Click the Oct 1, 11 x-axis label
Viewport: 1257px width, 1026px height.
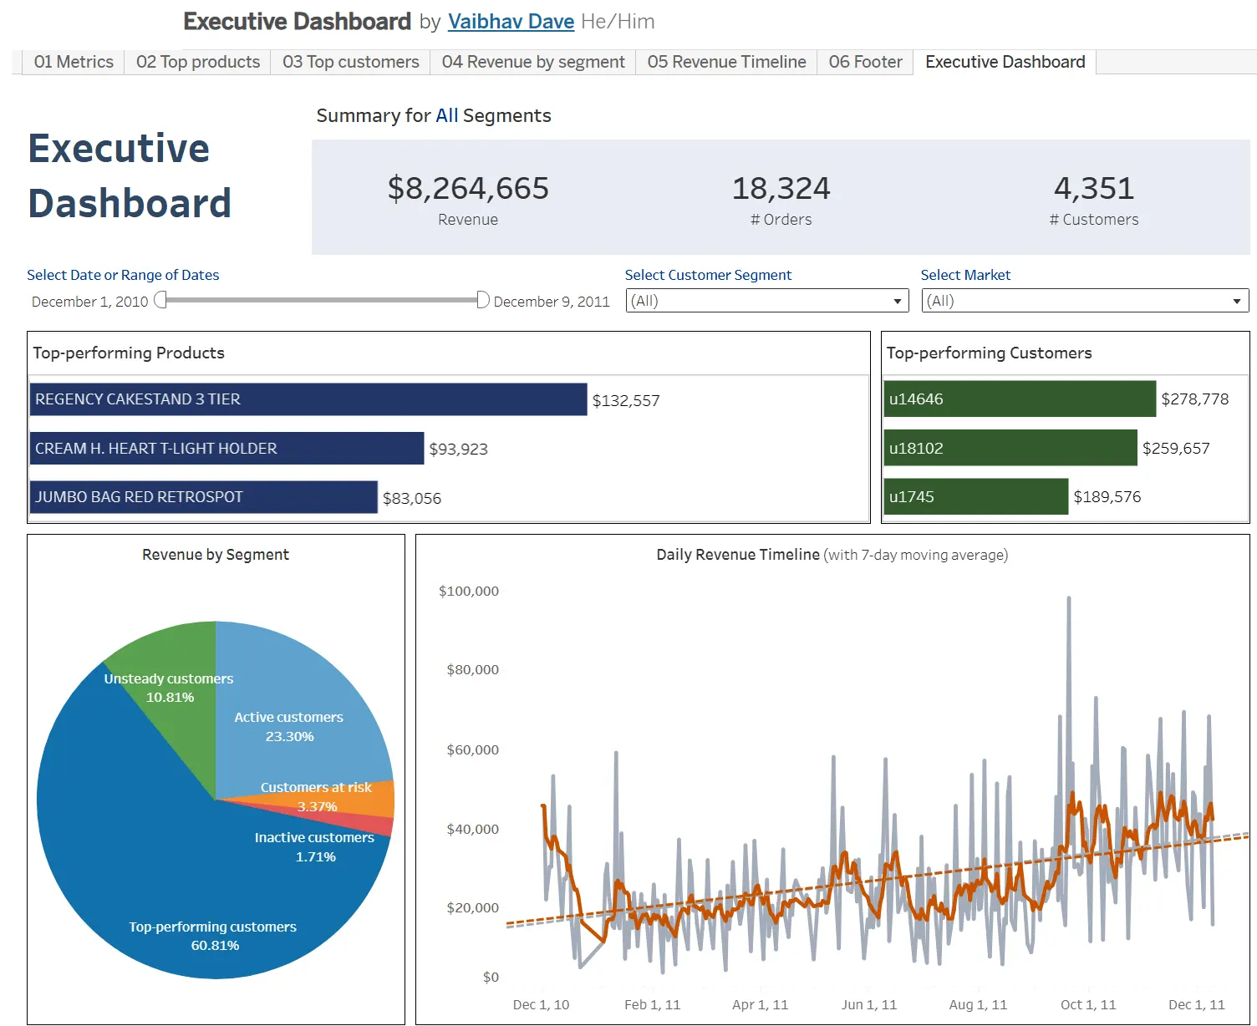(x=1088, y=1005)
